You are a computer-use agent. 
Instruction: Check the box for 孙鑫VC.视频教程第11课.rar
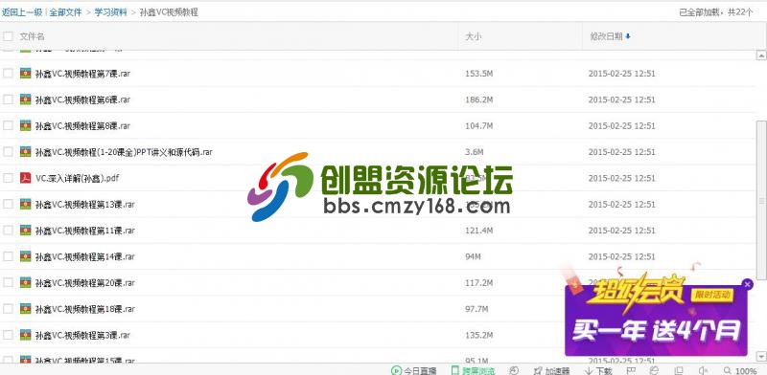pos(8,230)
